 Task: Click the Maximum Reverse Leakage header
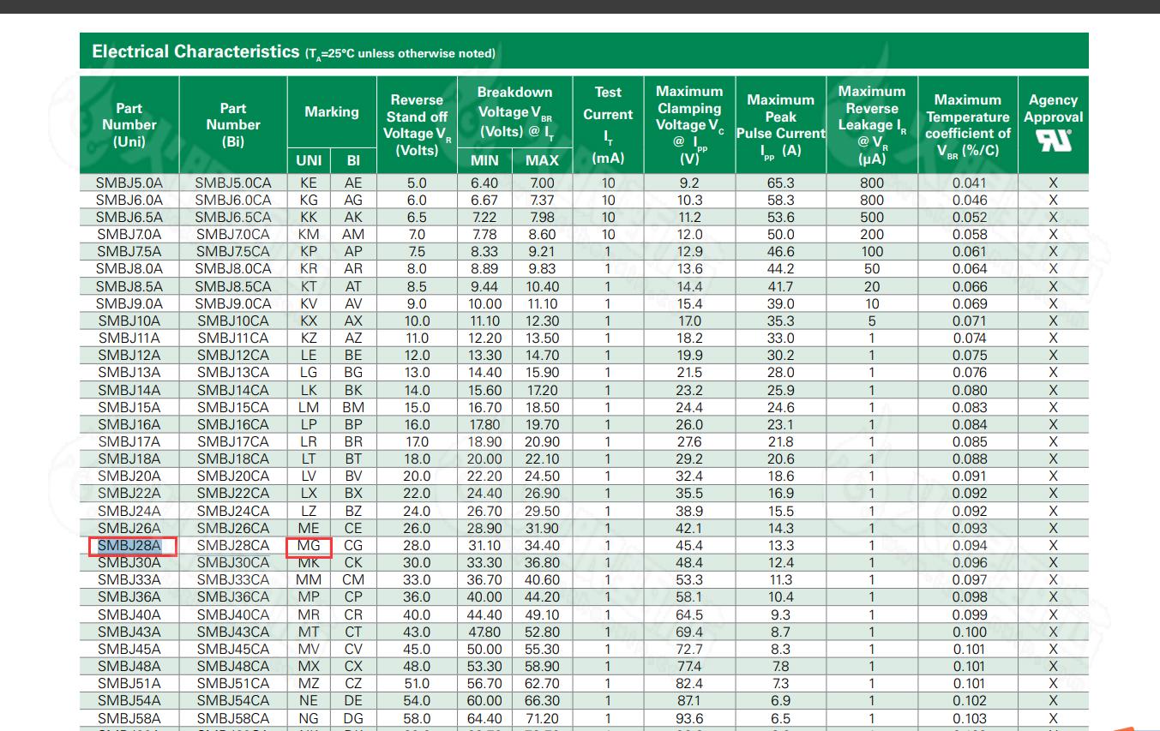pyautogui.click(x=871, y=125)
